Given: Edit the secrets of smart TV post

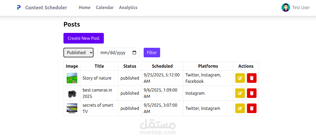Looking at the screenshot, I should coord(240,108).
